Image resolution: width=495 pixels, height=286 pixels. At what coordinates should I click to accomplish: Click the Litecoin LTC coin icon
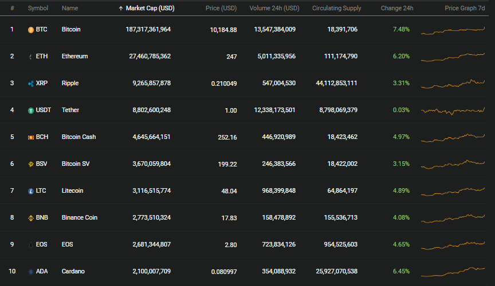30,191
